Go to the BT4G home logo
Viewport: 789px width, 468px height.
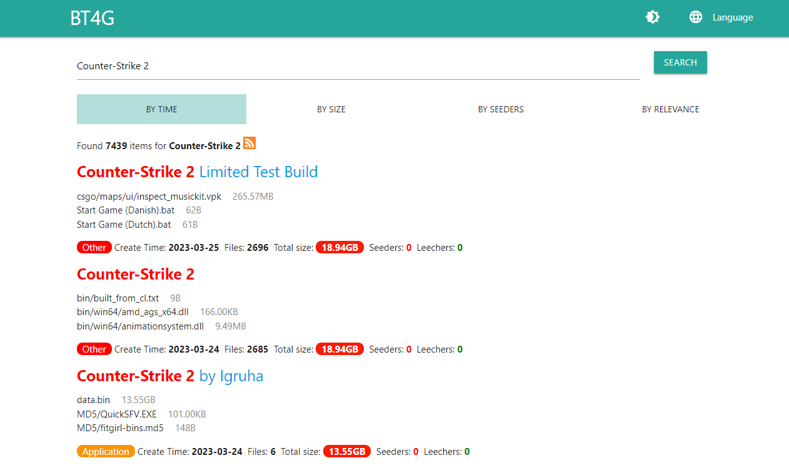[92, 18]
